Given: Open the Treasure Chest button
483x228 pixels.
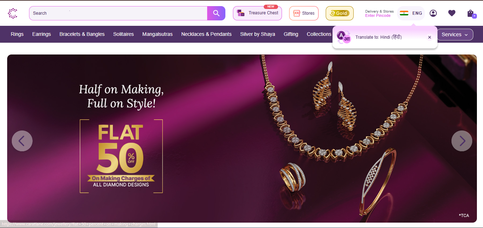Looking at the screenshot, I should pos(257,13).
